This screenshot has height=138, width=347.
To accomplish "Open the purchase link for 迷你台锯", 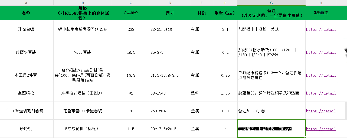I will [x=321, y=29].
